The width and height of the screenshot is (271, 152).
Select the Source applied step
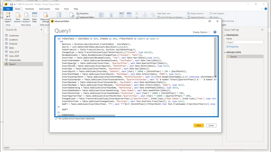tap(245, 57)
